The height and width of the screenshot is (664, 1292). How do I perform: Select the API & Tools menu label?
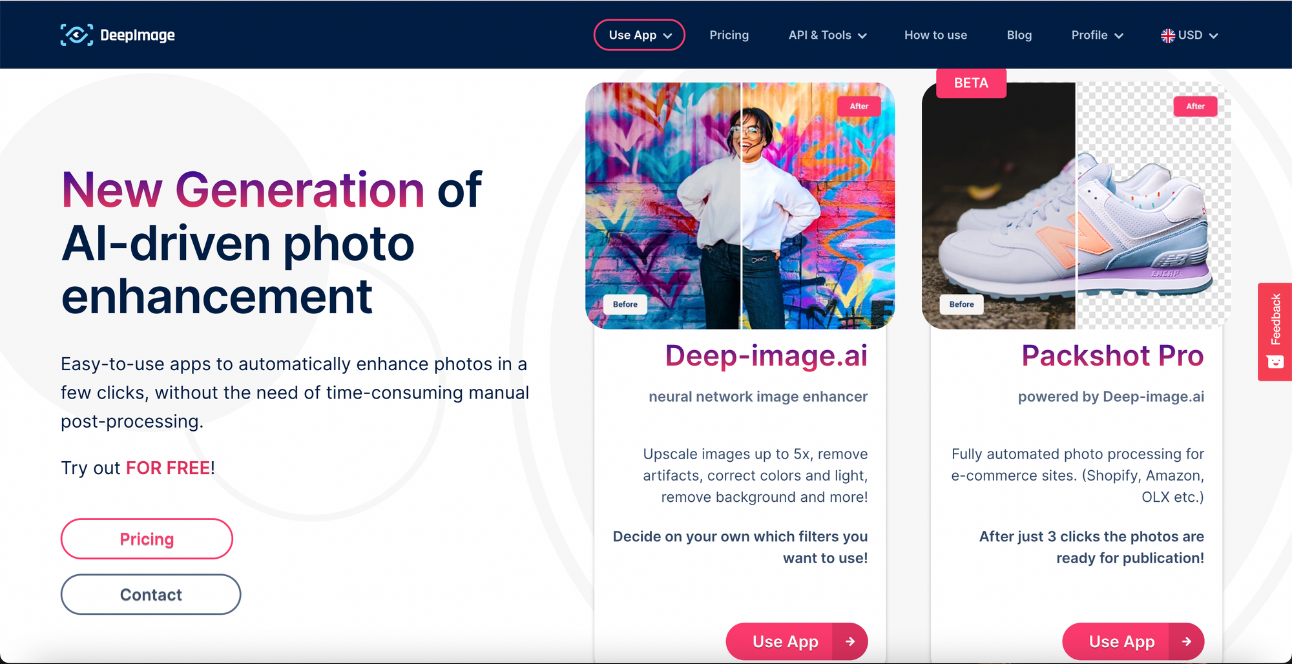click(820, 35)
